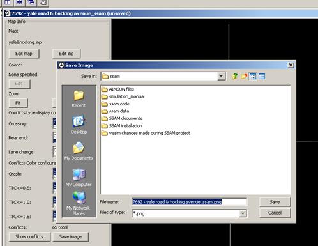Image resolution: width=318 pixels, height=246 pixels.
Task: Click the 65 total conflicts value
Action: [60, 227]
